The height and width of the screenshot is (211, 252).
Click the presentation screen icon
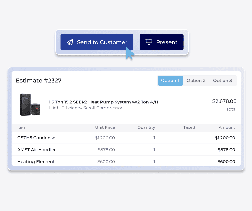[149, 42]
